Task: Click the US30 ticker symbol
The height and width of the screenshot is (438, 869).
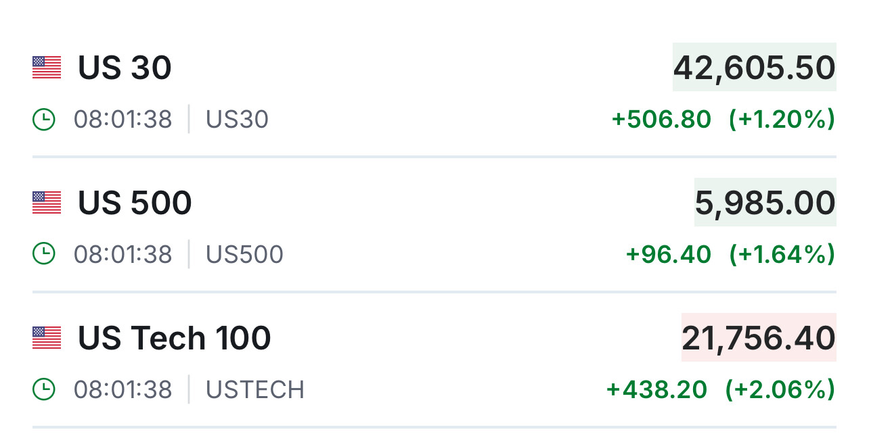Action: pos(237,120)
